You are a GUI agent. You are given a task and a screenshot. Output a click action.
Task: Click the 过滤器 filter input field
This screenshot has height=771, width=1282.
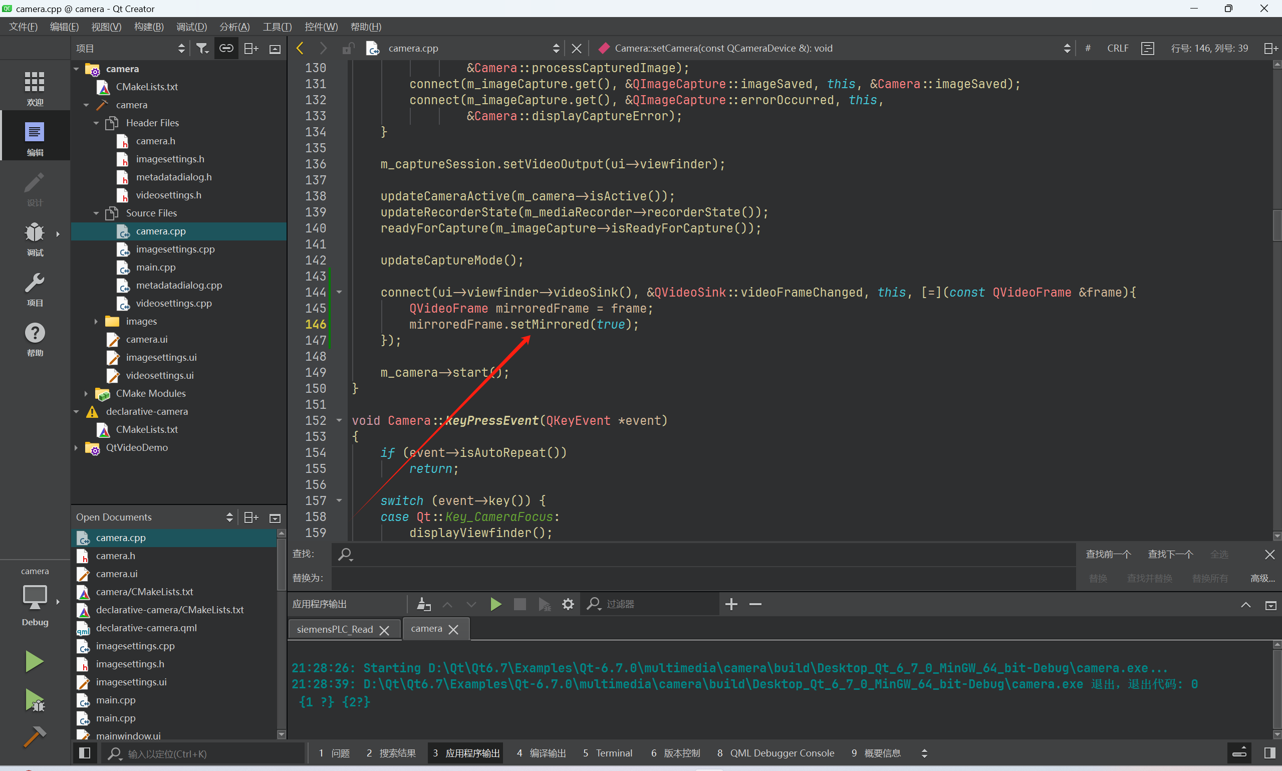coord(639,604)
